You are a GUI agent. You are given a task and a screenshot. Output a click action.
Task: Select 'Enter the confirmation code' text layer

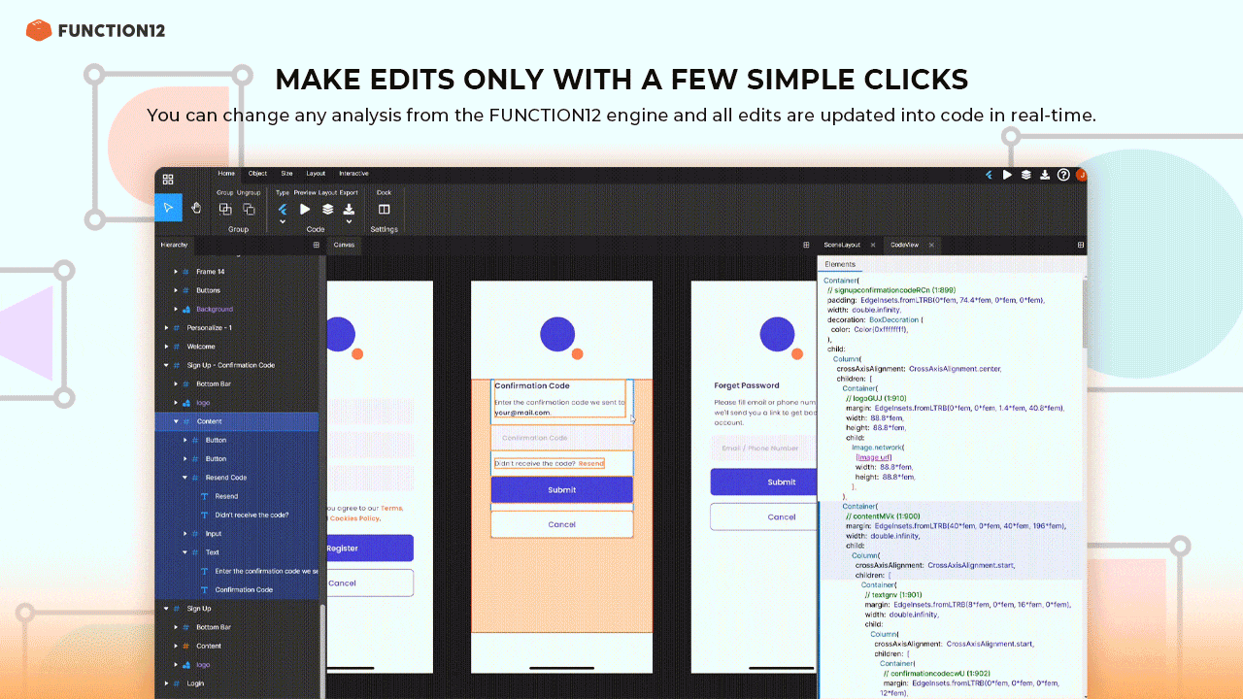266,571
